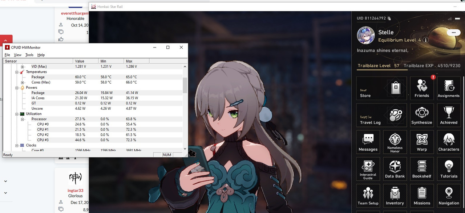Collapse the Utilization tree node
Screen dimensions: 465x213
(x=17, y=114)
